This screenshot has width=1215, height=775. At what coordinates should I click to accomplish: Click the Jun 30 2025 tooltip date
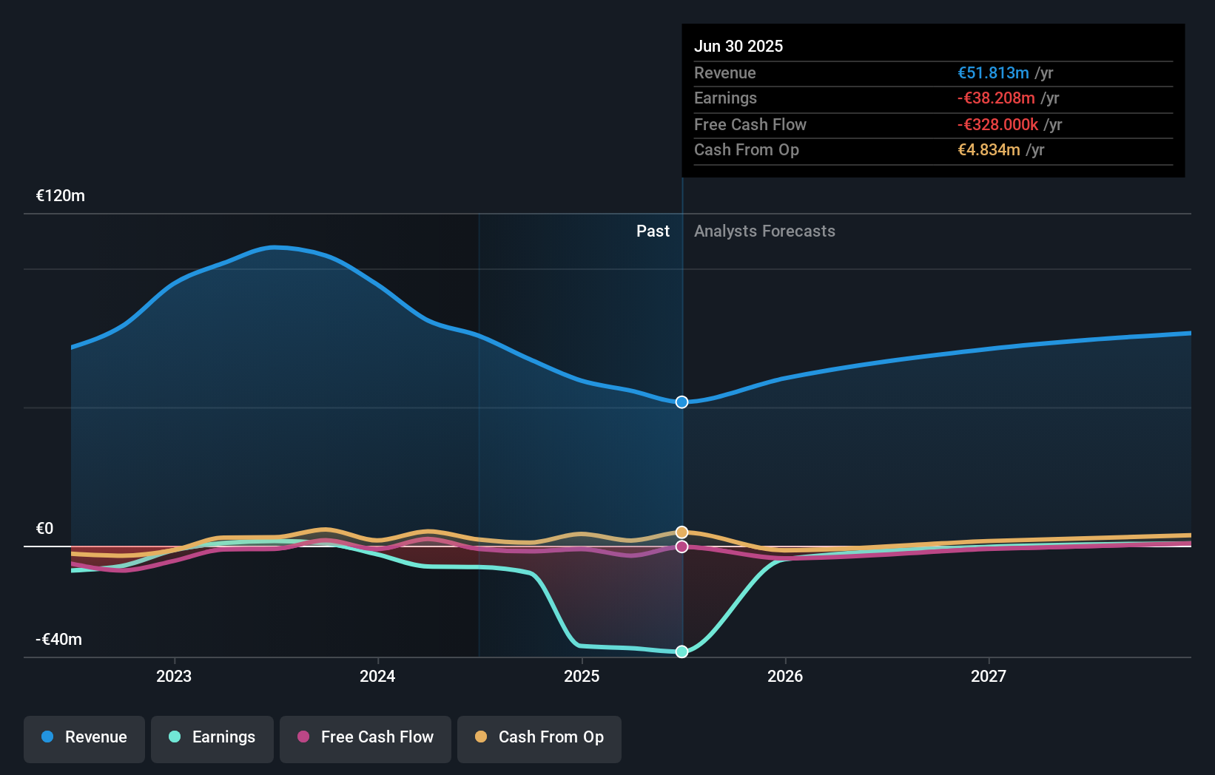pyautogui.click(x=738, y=46)
